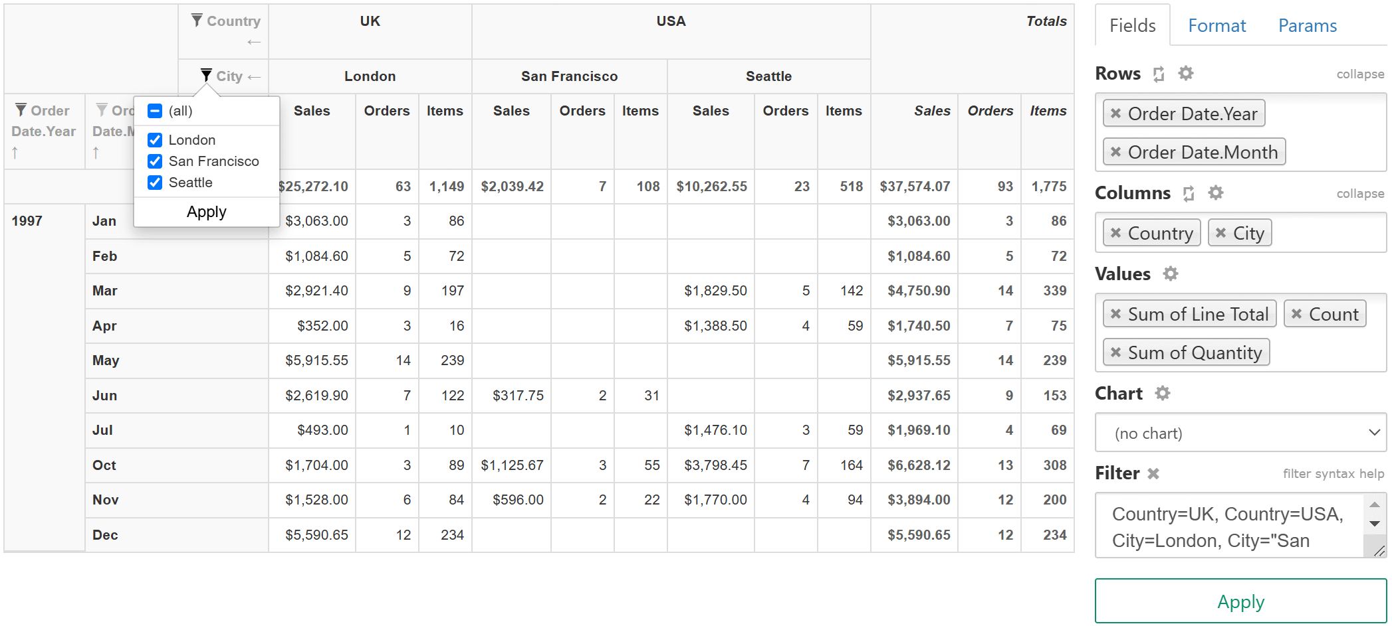Open the chart type dropdown
The height and width of the screenshot is (626, 1392).
pos(1240,433)
